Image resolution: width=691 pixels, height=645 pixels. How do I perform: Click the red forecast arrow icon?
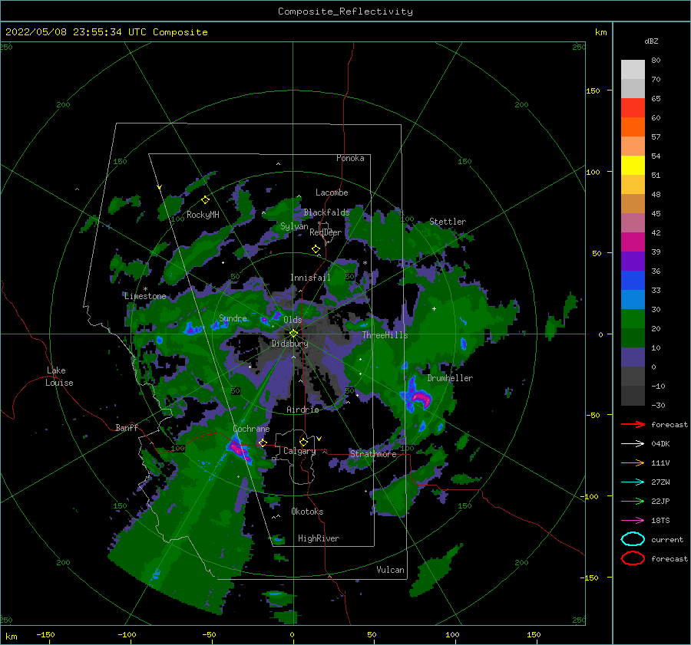pyautogui.click(x=633, y=424)
